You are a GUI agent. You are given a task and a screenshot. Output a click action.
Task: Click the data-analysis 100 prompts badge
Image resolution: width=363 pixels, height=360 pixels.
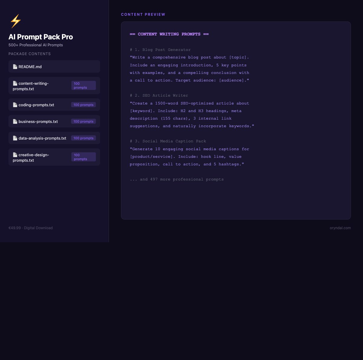[83, 138]
